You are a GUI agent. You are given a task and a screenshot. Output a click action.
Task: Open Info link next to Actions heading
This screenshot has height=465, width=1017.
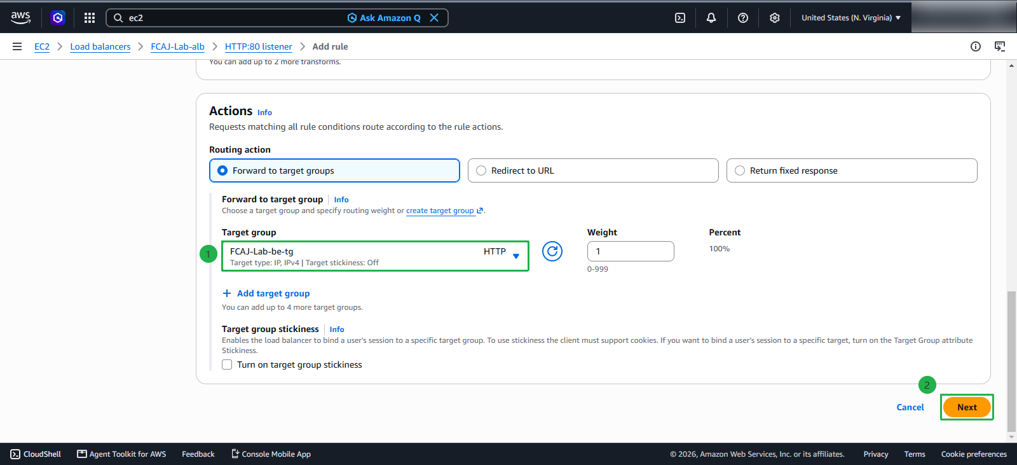pos(264,113)
